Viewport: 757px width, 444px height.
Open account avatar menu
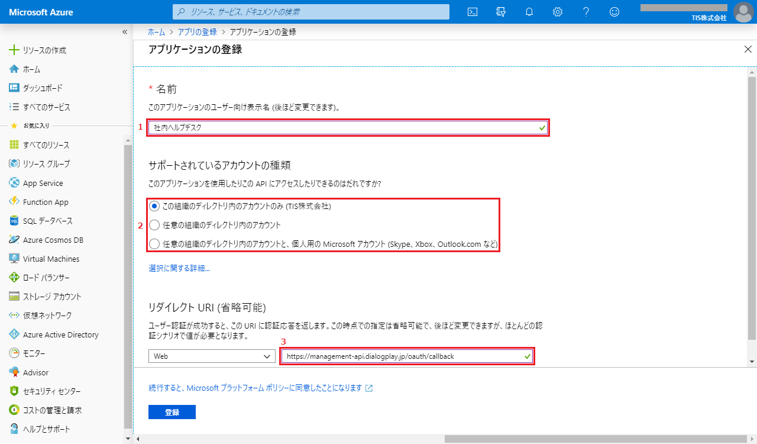click(x=743, y=12)
